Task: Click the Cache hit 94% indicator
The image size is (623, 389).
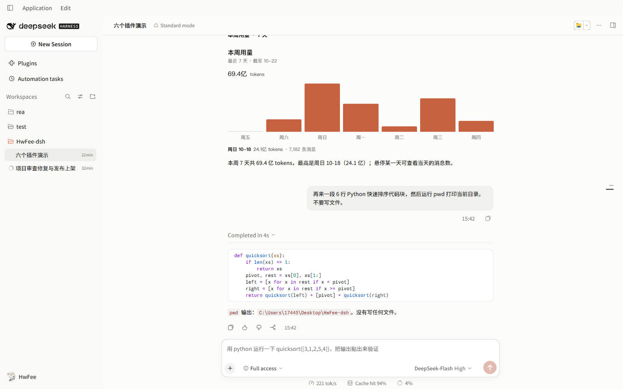Action: pyautogui.click(x=367, y=383)
